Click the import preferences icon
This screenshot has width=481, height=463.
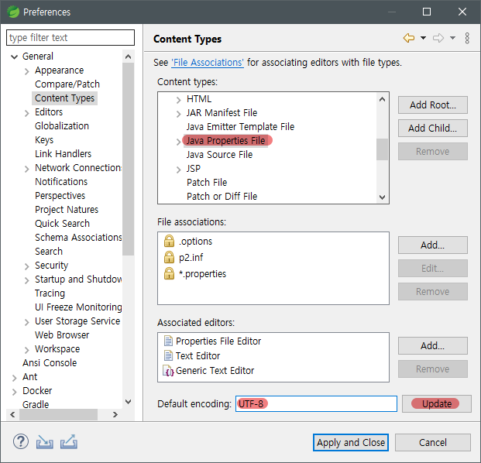pyautogui.click(x=45, y=442)
